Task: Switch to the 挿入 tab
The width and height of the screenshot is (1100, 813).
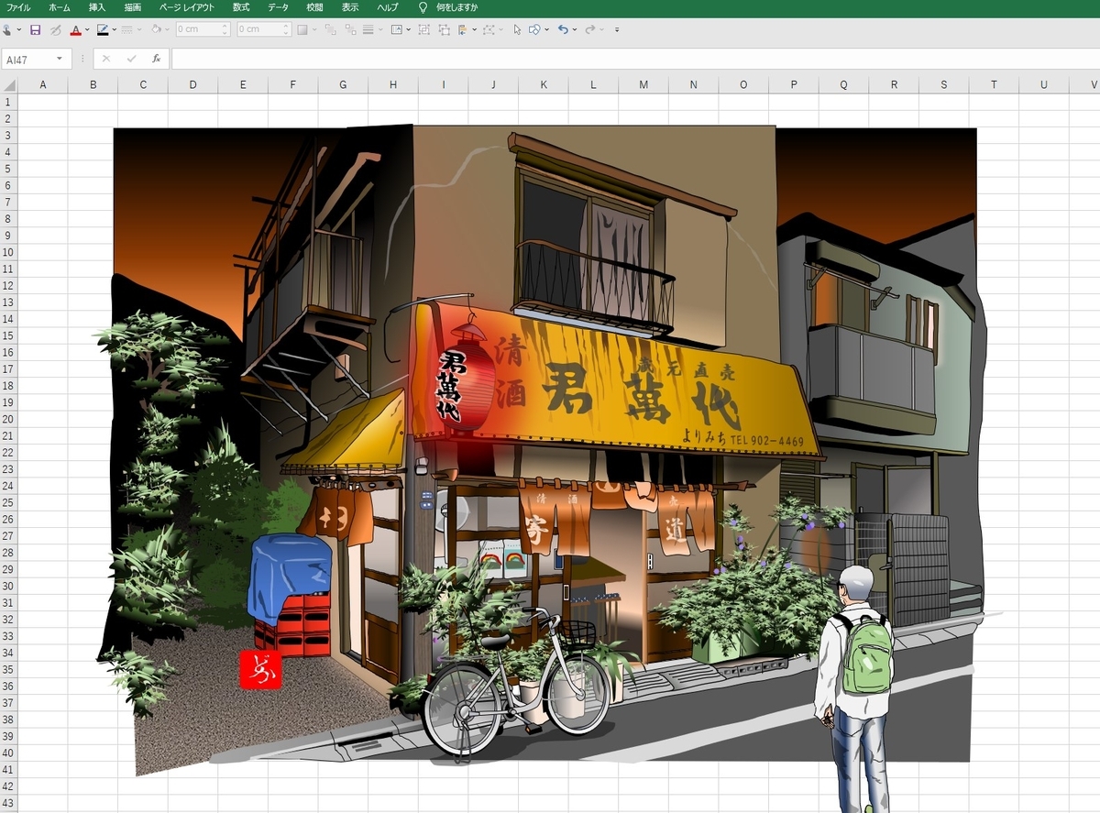Action: (x=97, y=6)
